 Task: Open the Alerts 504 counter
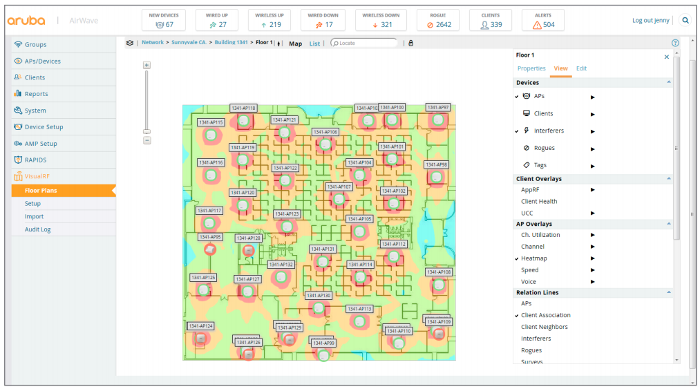(x=543, y=21)
